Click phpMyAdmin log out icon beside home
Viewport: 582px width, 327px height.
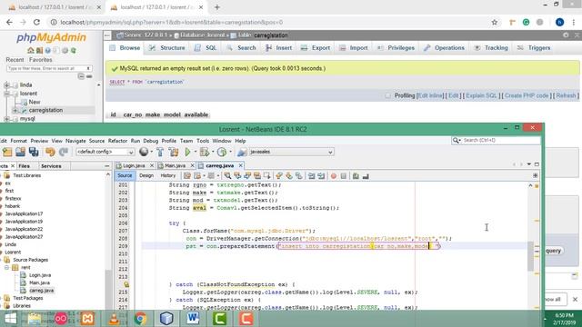point(39,51)
